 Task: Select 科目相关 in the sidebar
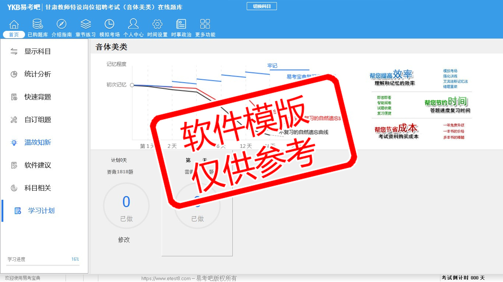(x=38, y=188)
